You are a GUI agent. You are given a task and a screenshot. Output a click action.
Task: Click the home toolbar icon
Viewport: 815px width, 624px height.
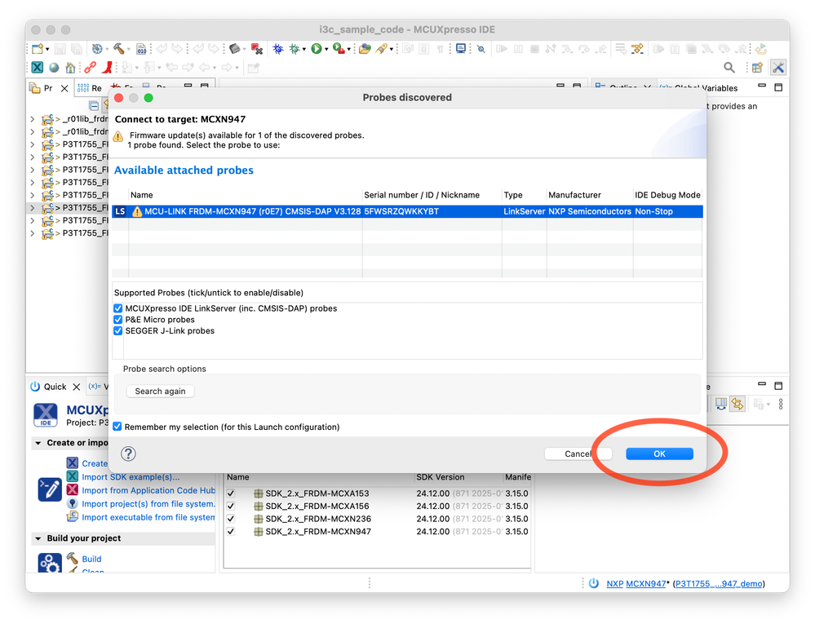(x=70, y=68)
